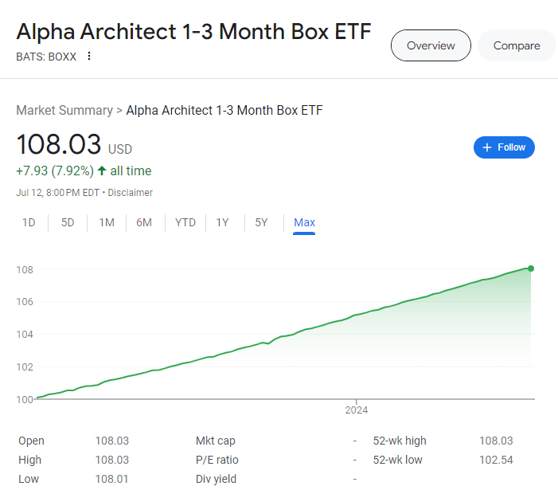Click the P/E ratio label
Screen dimensions: 558x490
click(x=217, y=460)
